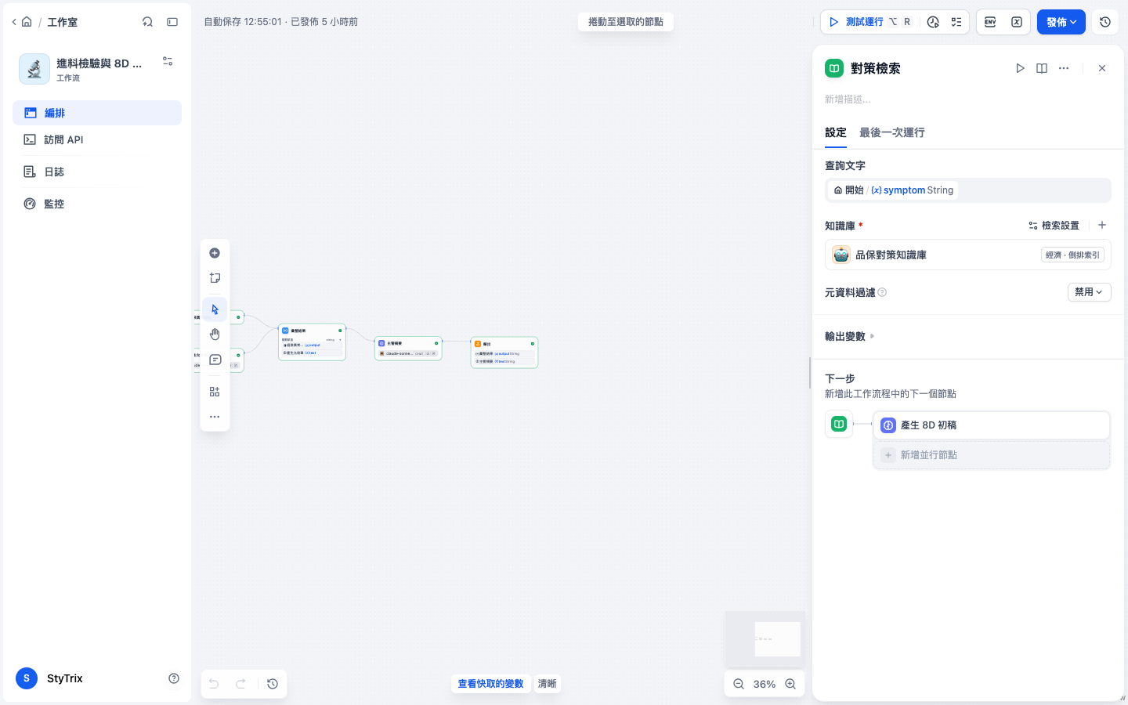Select the 彙整結果 node on canvas
The image size is (1128, 705).
(312, 342)
